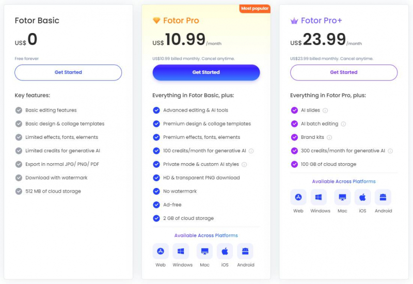Click info icon beside 300 credits/month
This screenshot has height=284, width=413.
coord(390,151)
